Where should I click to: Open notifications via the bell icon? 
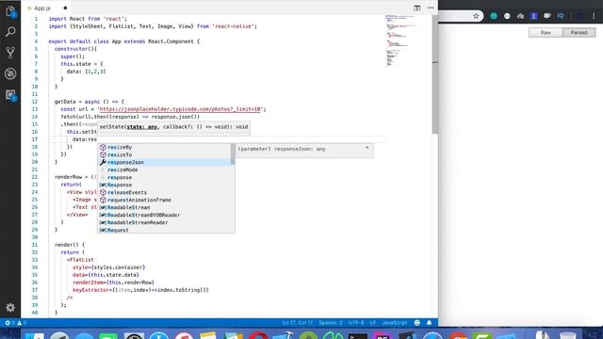pyautogui.click(x=430, y=323)
